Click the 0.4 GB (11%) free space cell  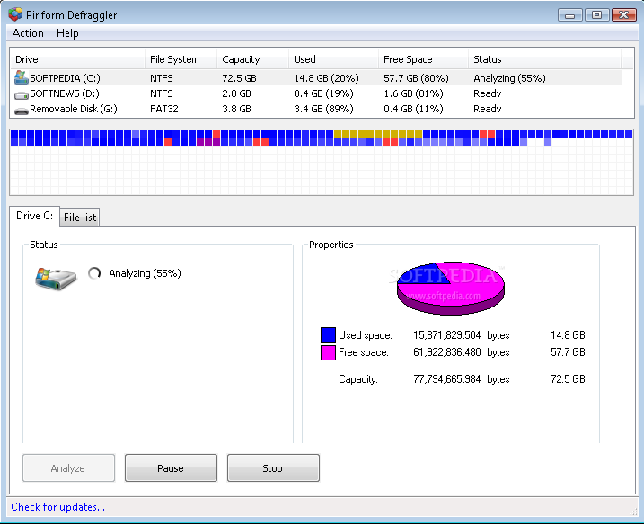point(413,109)
